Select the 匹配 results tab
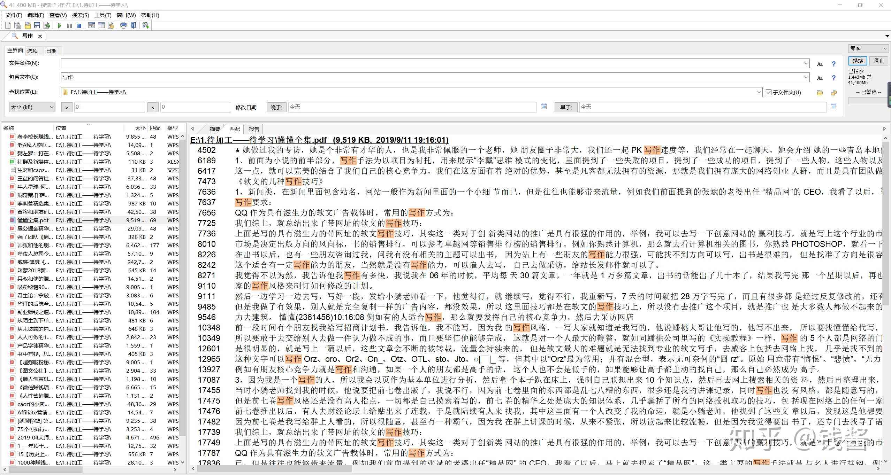The height and width of the screenshot is (475, 891). pyautogui.click(x=234, y=129)
